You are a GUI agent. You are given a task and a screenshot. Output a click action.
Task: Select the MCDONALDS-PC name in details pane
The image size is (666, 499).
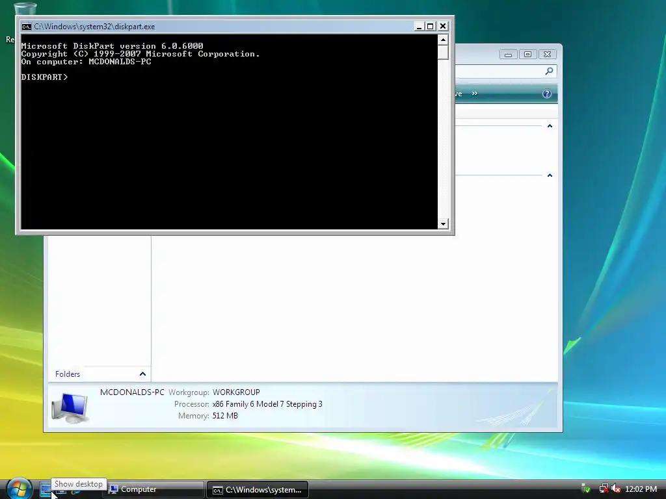(132, 392)
